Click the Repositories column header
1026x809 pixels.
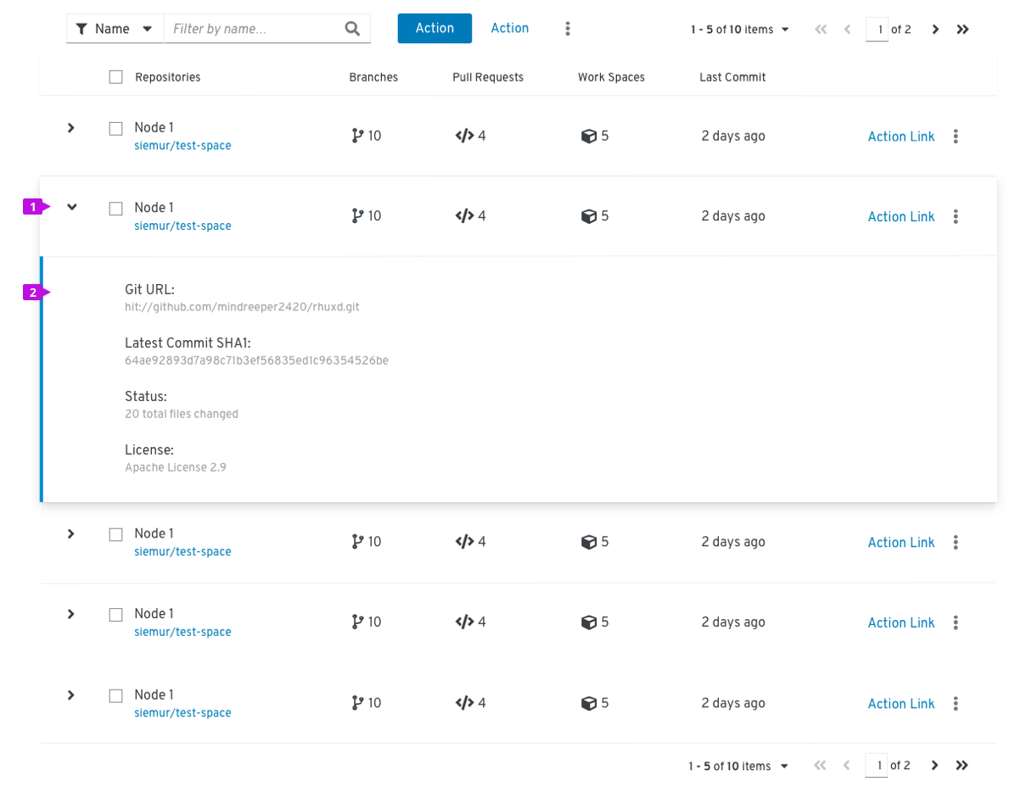click(x=168, y=77)
